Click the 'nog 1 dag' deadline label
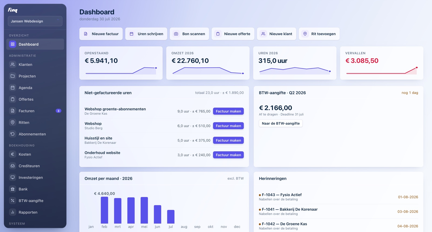 tap(410, 93)
